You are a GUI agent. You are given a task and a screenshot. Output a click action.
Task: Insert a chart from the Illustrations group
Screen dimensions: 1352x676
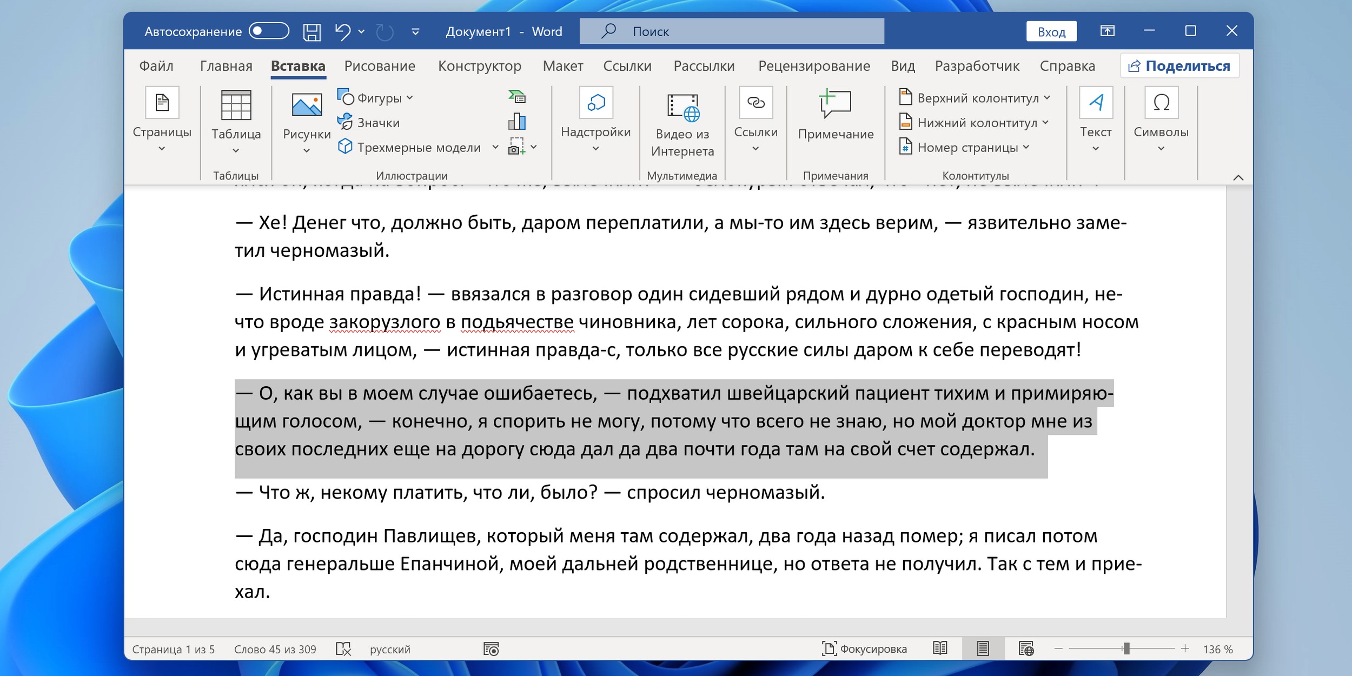click(x=517, y=122)
